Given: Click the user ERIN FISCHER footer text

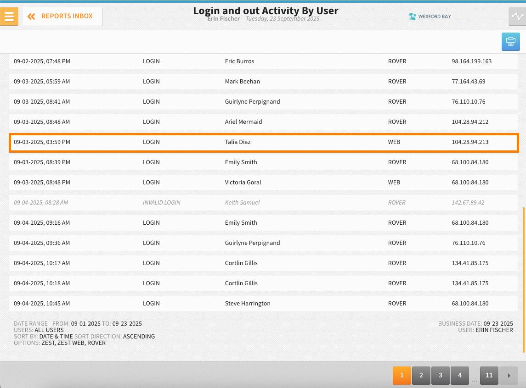Looking at the screenshot, I should click(x=494, y=330).
